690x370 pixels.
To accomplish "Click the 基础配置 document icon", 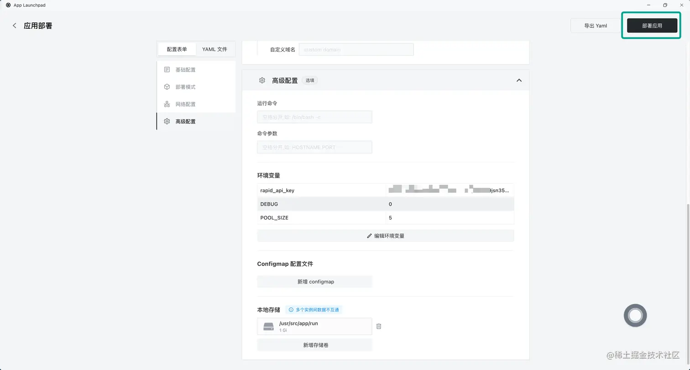I will pos(167,70).
